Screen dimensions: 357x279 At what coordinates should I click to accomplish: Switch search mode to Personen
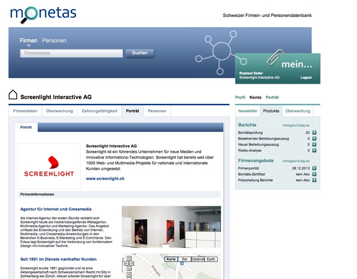pos(54,41)
